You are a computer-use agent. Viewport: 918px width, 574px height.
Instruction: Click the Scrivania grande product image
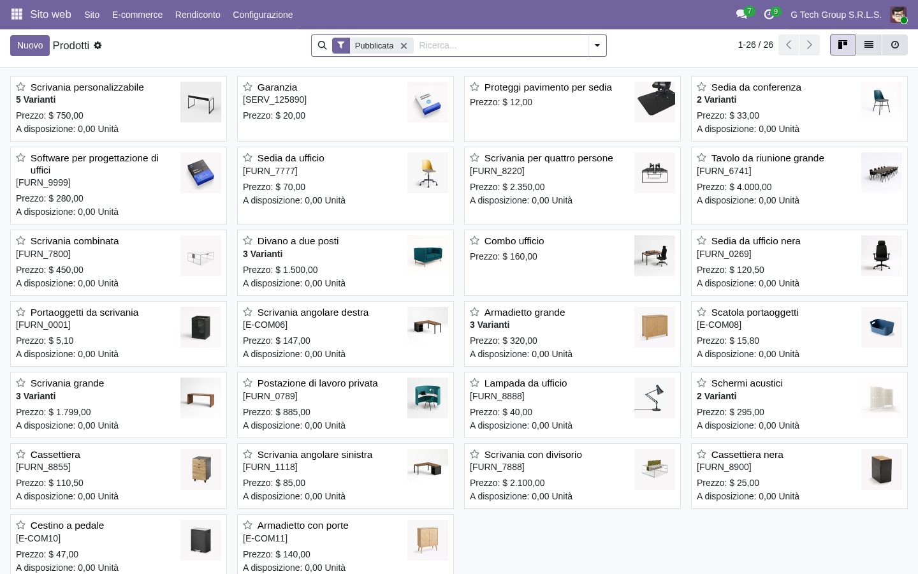[x=201, y=398]
